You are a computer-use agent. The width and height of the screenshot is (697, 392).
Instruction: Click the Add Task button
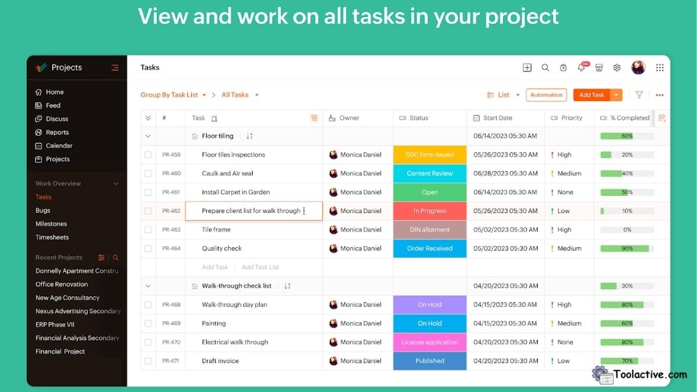594,95
